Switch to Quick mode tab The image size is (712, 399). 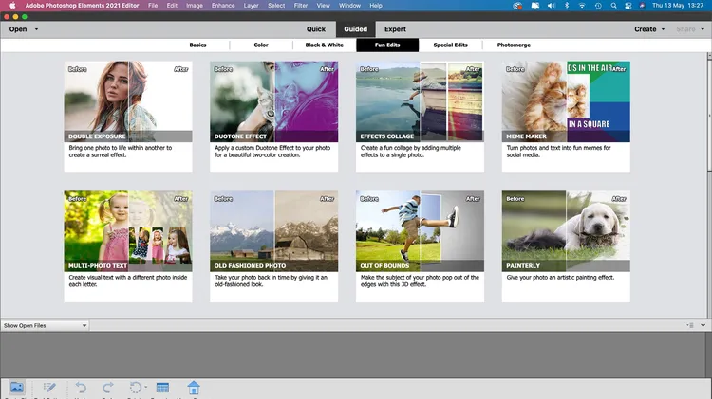coord(315,29)
